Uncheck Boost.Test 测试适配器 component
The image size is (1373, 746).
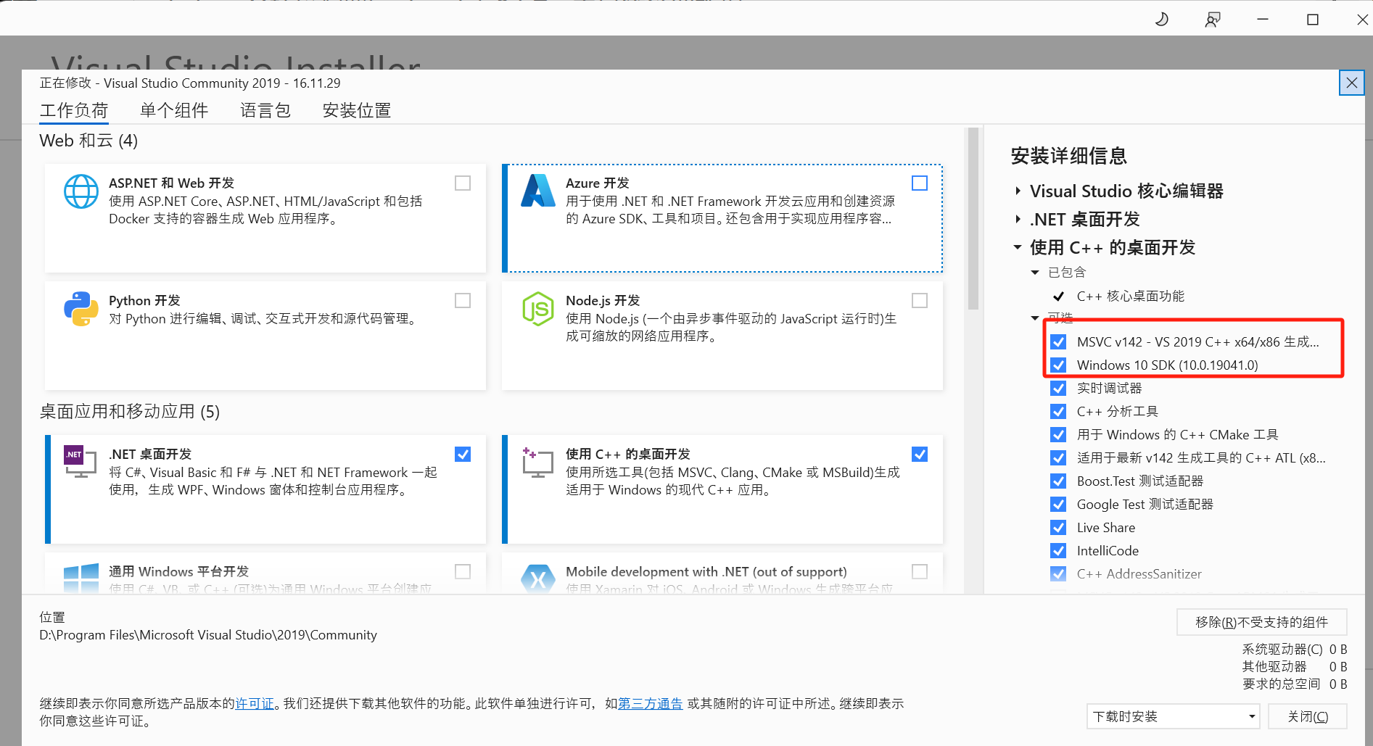click(x=1058, y=481)
